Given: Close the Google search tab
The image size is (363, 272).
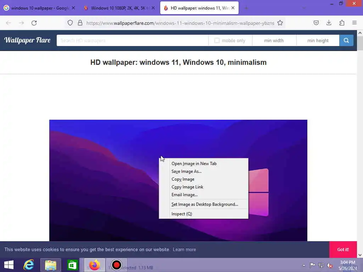Looking at the screenshot, I should pos(73,8).
